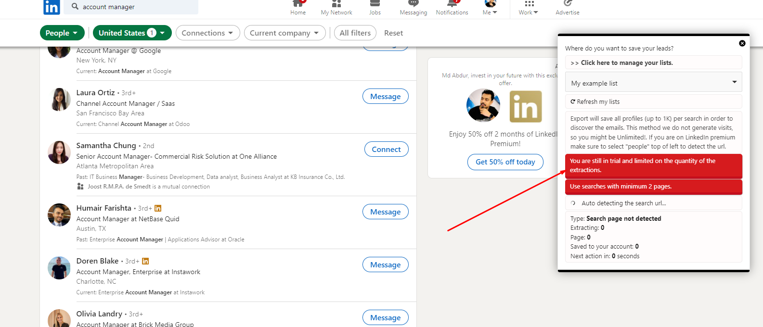763x327 pixels.
Task: Click 'Account Manager at NetBase Quid' headline
Action: 128,219
